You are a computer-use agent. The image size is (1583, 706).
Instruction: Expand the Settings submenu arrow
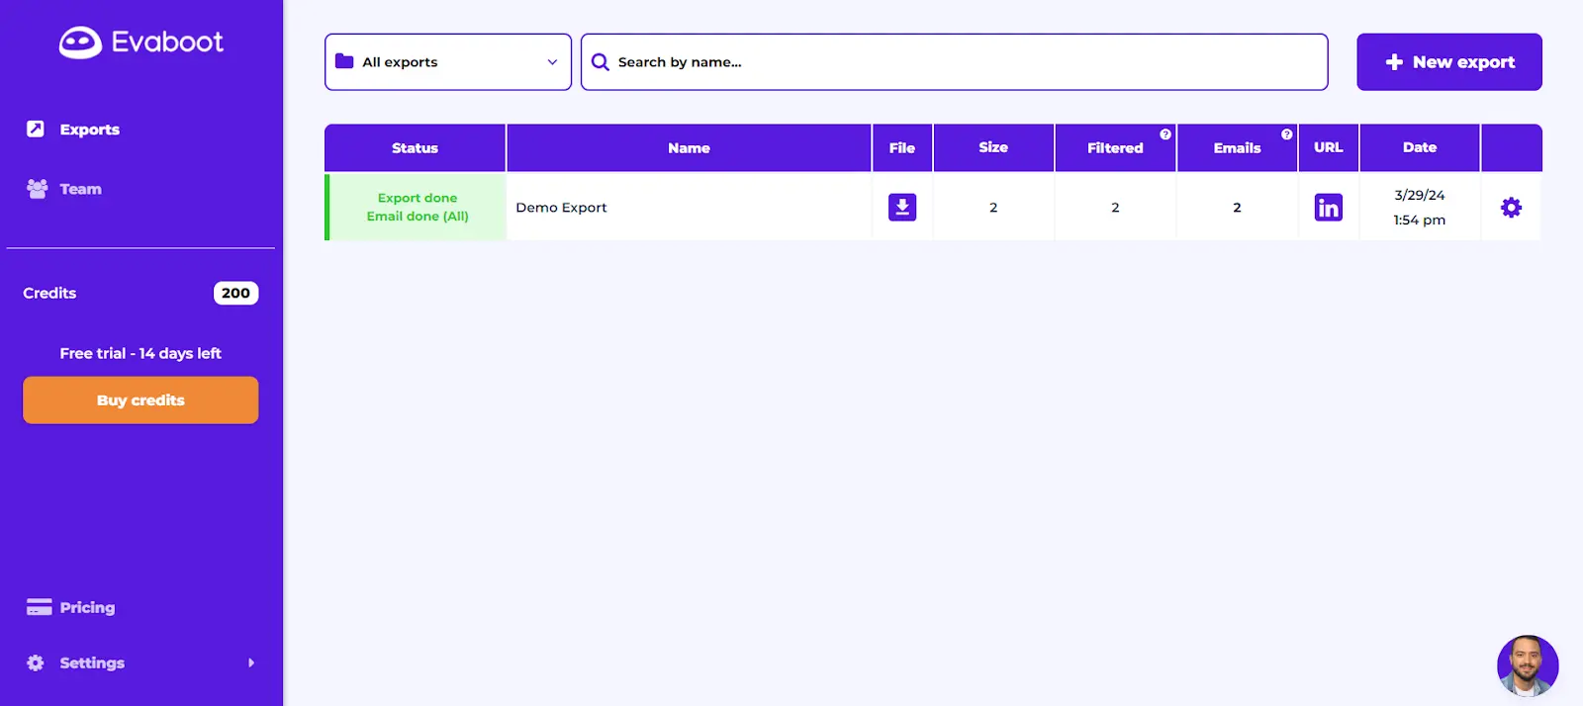[x=250, y=662]
